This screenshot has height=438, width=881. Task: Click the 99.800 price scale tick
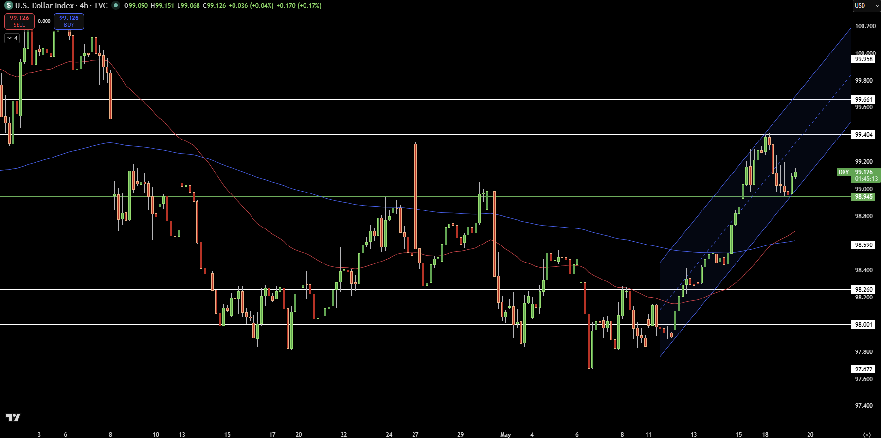(864, 81)
